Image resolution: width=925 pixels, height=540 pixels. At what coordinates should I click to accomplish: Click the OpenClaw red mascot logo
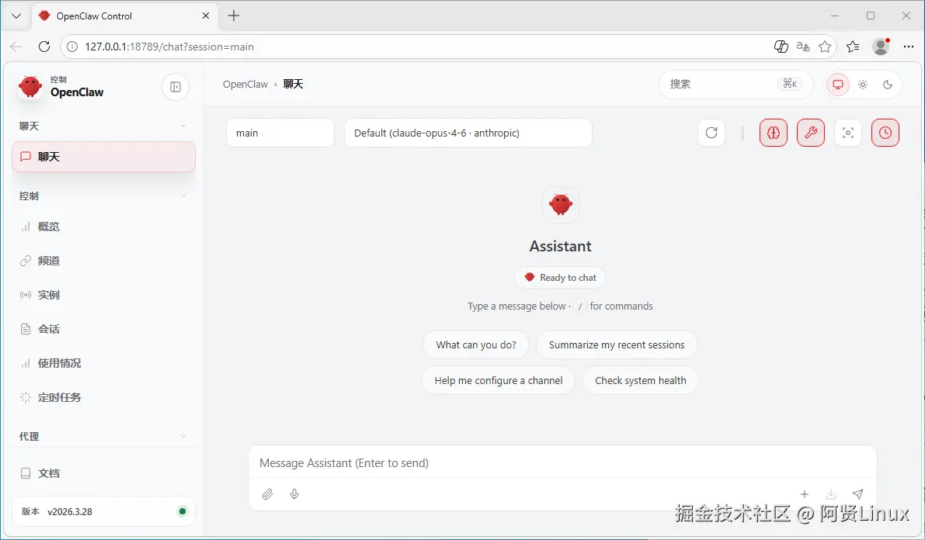click(30, 87)
